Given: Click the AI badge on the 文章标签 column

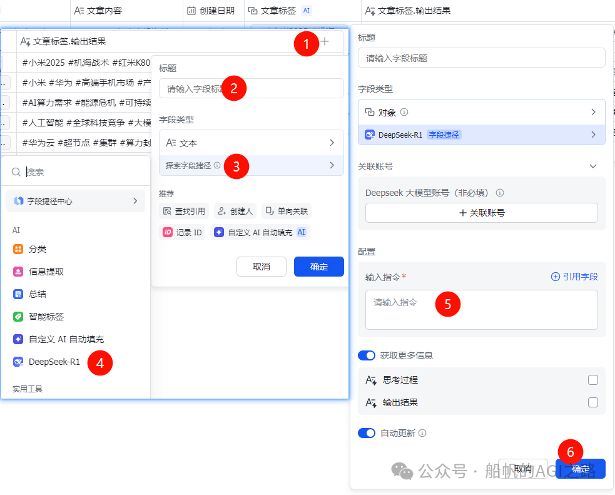Looking at the screenshot, I should (307, 11).
